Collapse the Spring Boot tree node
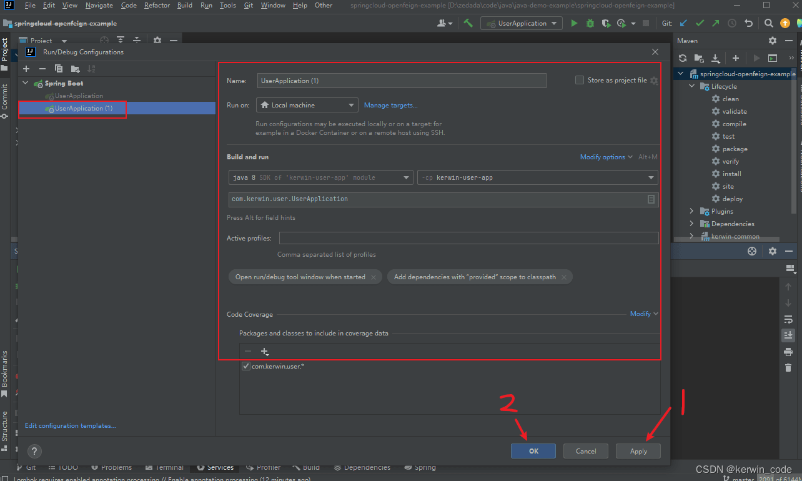802x481 pixels. (x=26, y=83)
